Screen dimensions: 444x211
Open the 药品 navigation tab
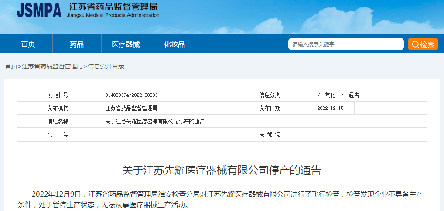coord(77,44)
